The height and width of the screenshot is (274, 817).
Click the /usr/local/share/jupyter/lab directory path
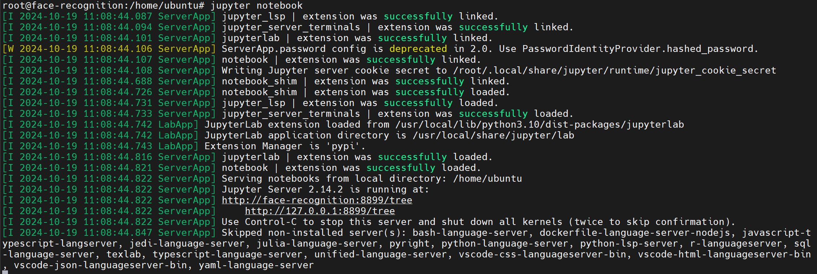pos(493,136)
